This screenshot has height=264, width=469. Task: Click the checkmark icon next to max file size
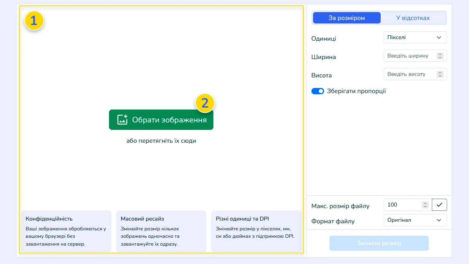tap(439, 205)
